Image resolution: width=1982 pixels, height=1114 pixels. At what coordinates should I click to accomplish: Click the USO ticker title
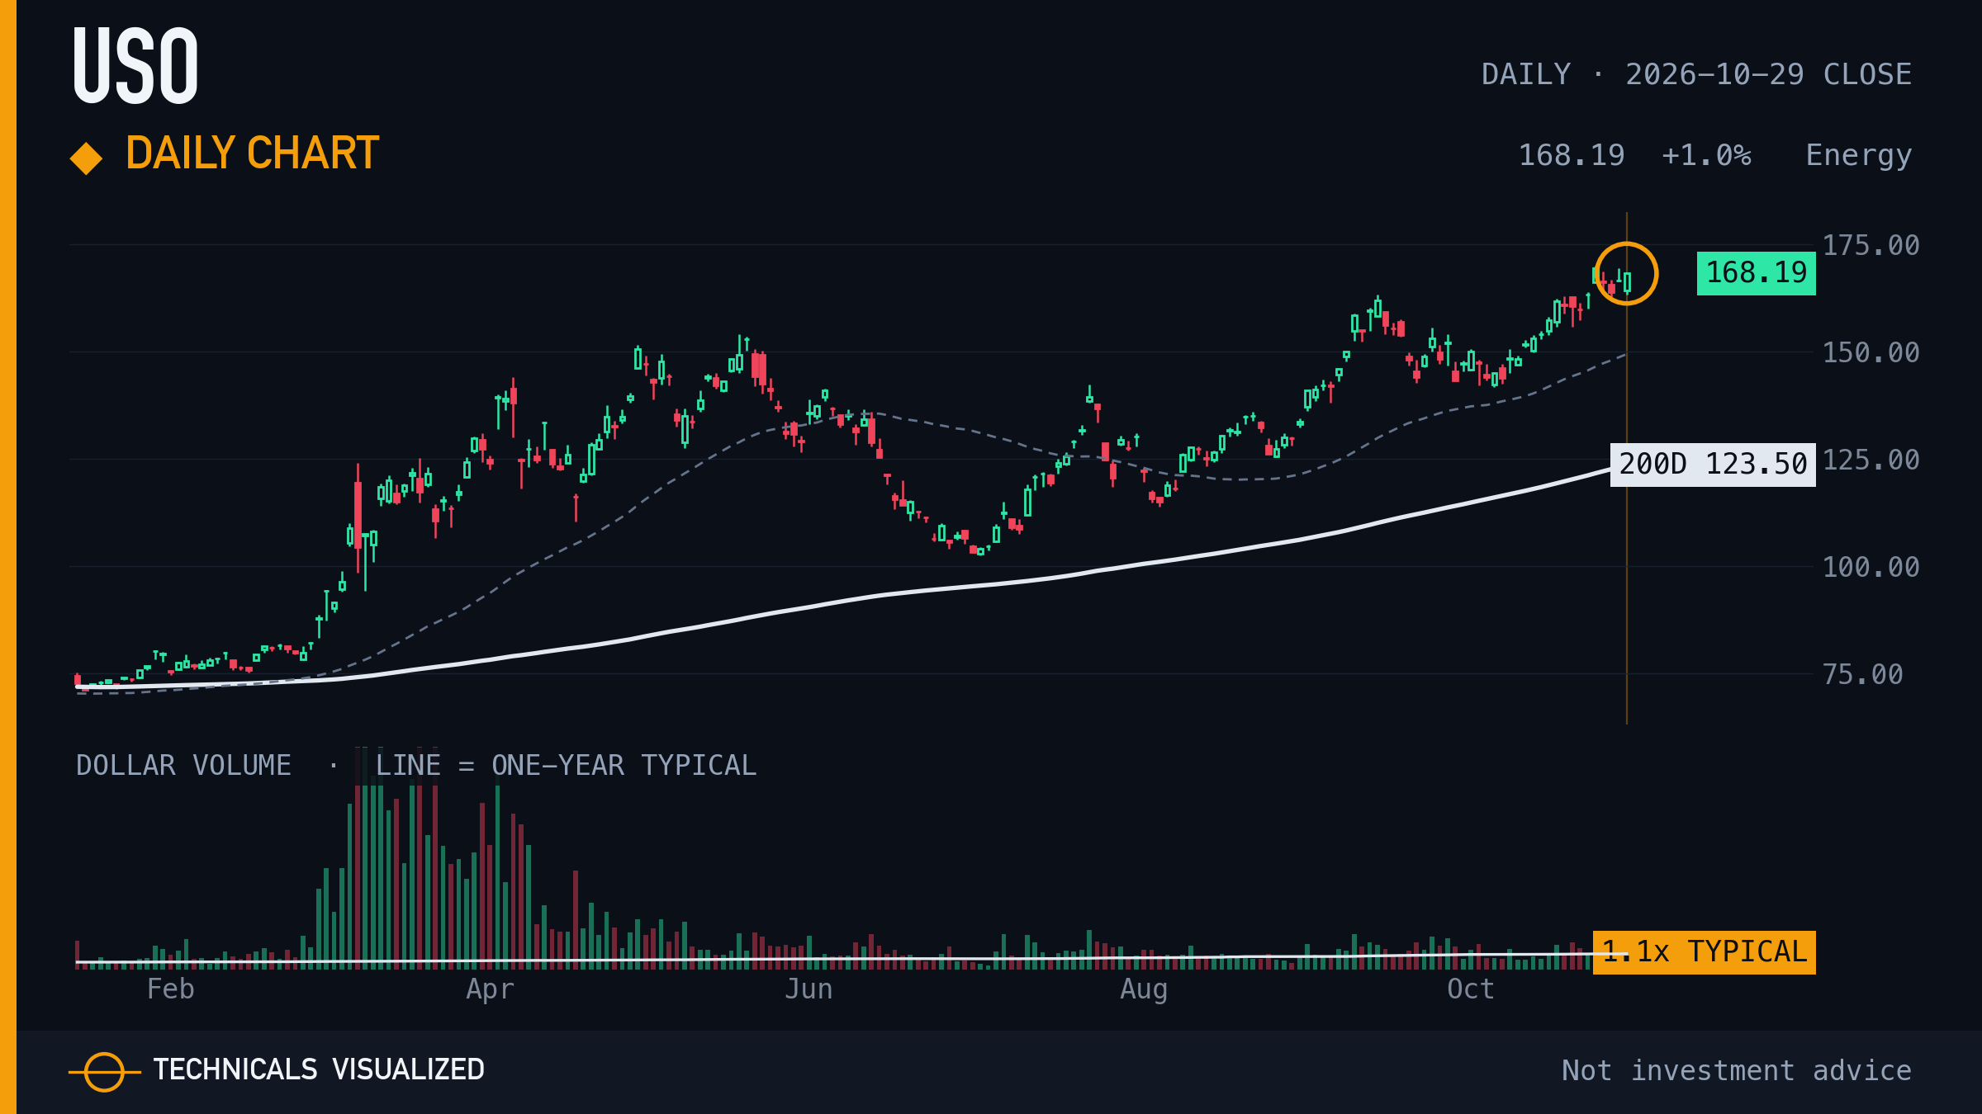click(136, 66)
